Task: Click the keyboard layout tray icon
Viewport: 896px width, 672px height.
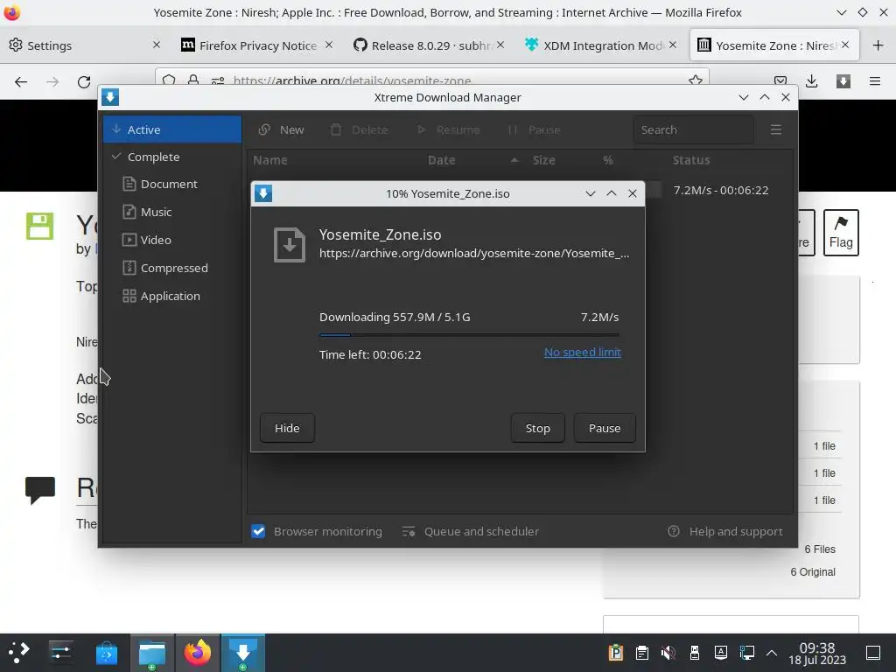Action: (721, 652)
